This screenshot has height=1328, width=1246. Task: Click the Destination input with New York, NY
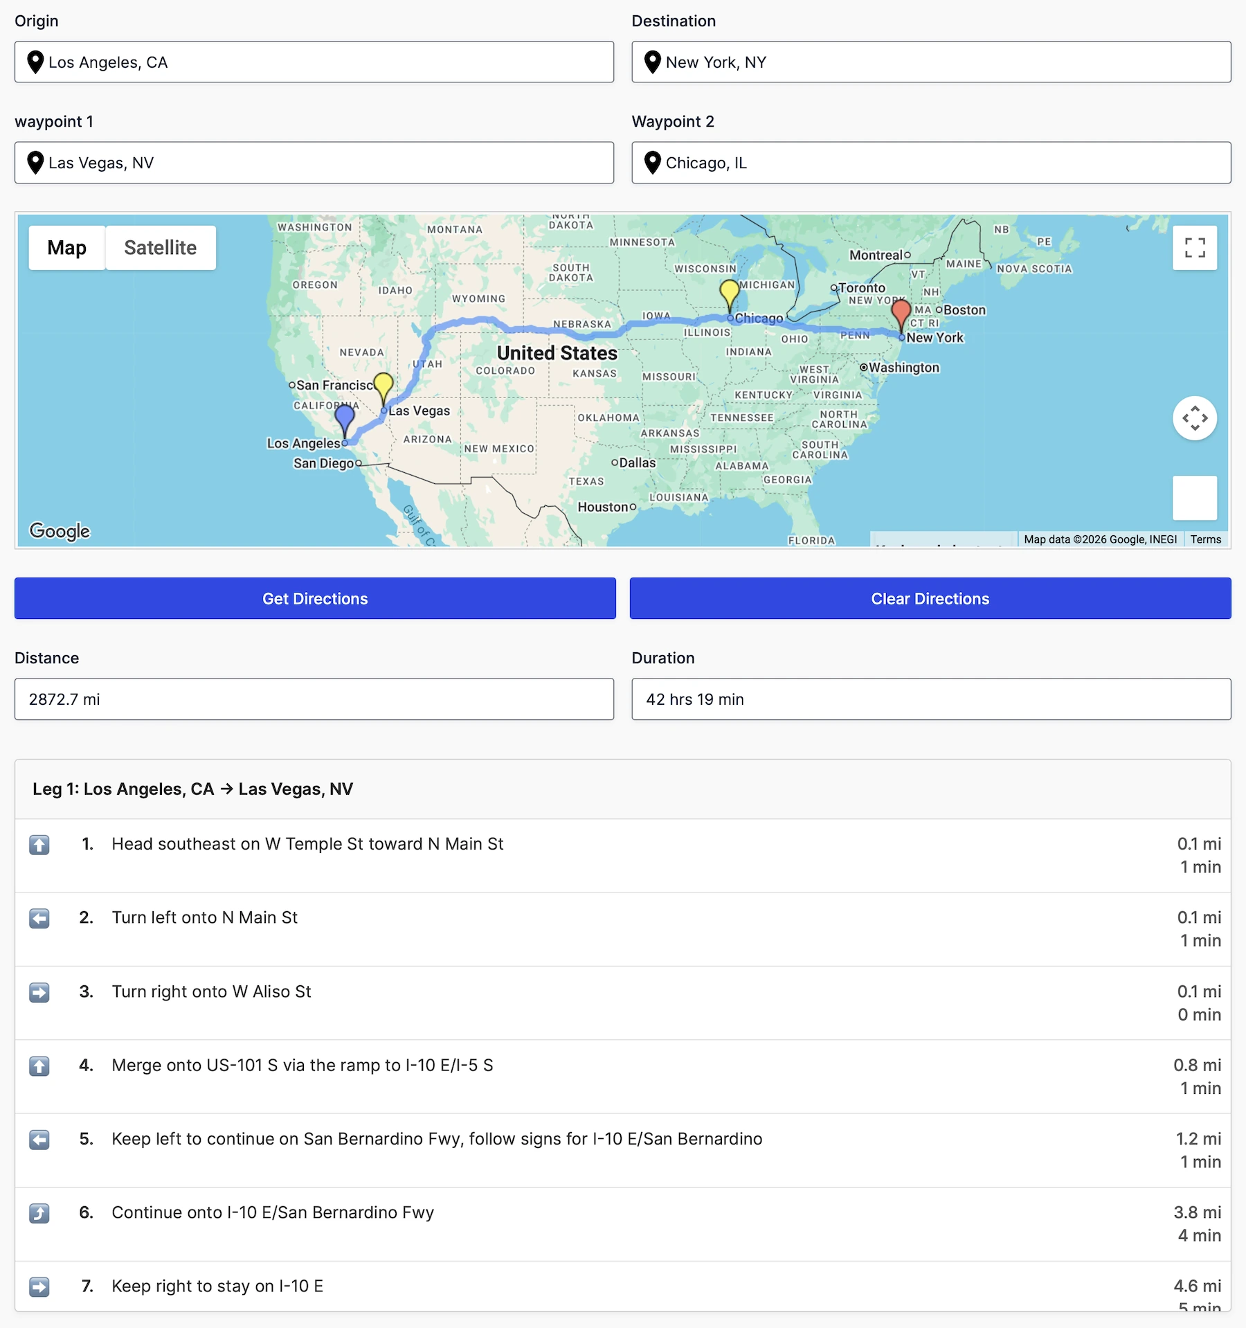(x=931, y=62)
